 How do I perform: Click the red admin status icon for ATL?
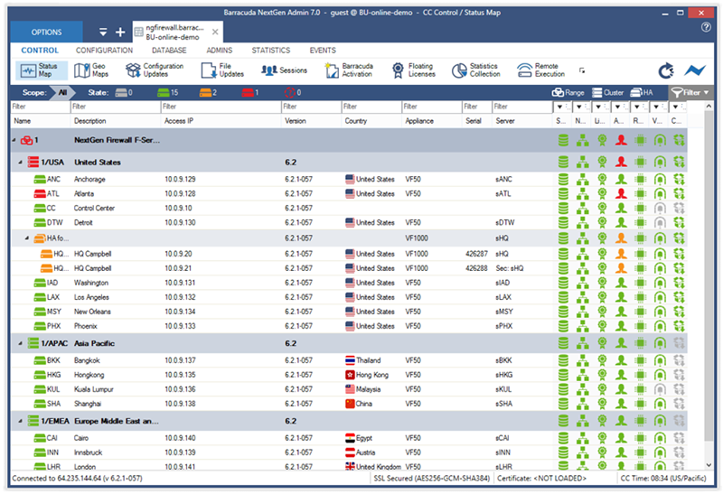click(621, 193)
